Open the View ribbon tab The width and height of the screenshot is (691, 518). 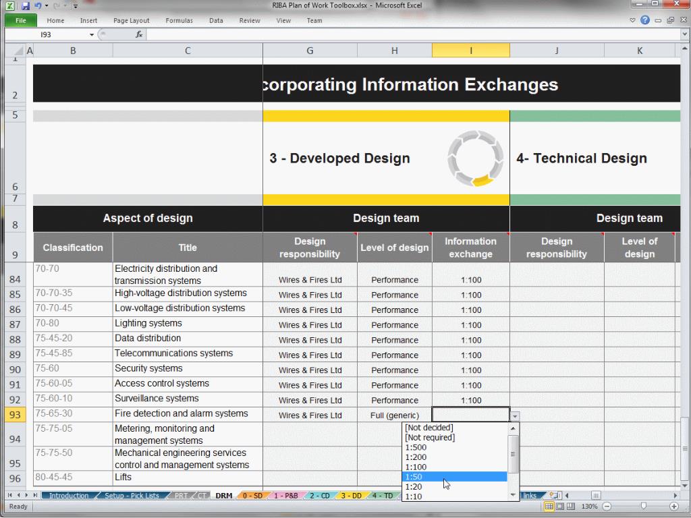click(x=283, y=20)
